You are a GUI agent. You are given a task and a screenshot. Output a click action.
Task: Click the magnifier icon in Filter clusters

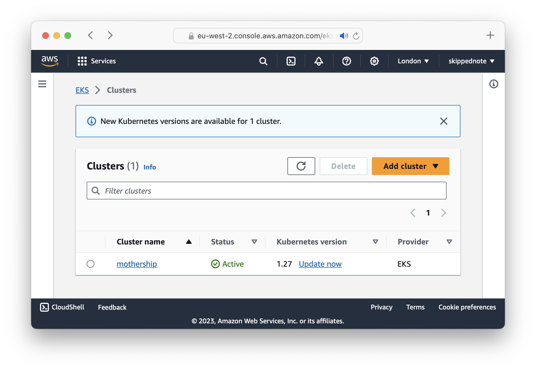pos(96,191)
